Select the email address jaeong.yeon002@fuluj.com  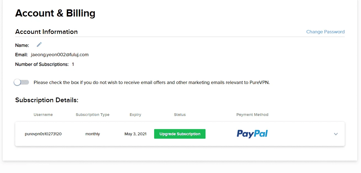pos(60,55)
